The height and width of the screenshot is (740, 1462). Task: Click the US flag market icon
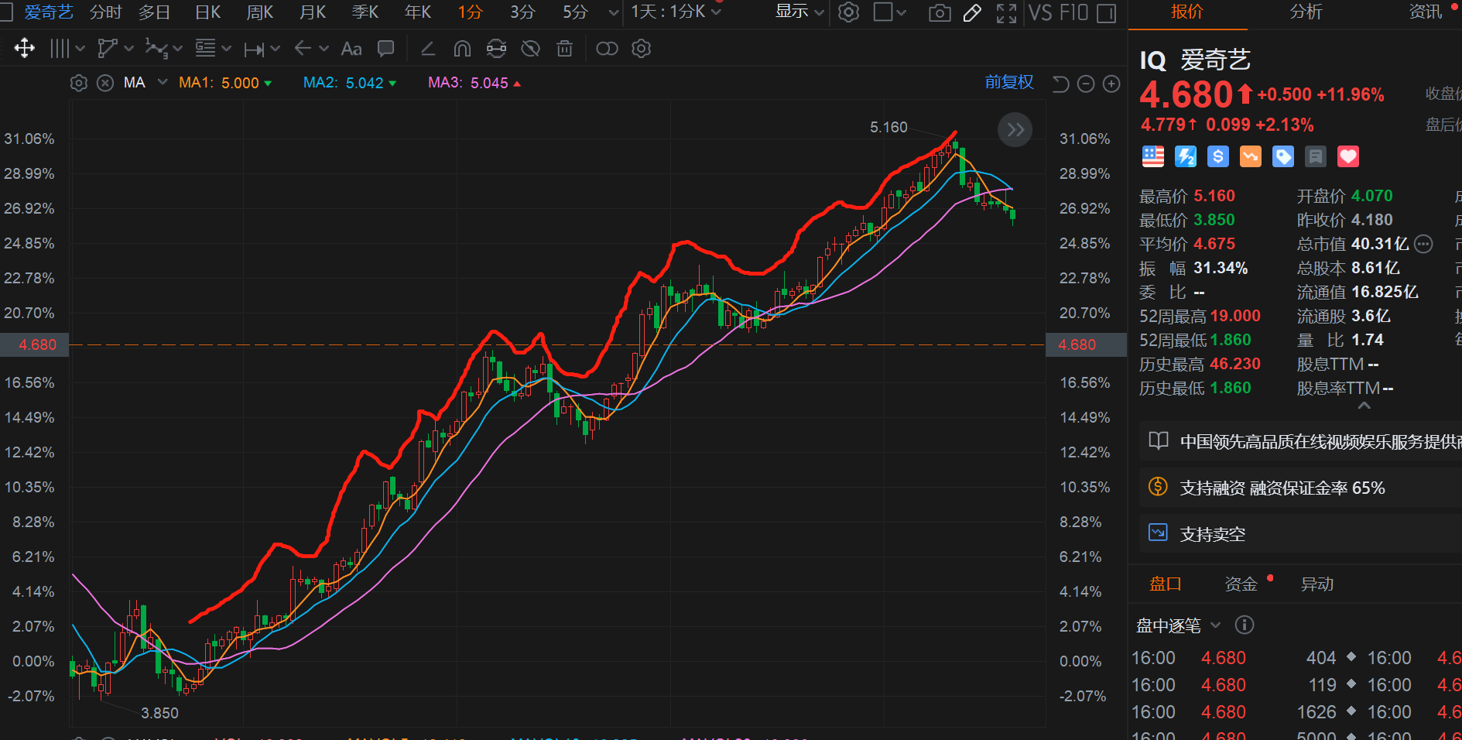[1153, 156]
